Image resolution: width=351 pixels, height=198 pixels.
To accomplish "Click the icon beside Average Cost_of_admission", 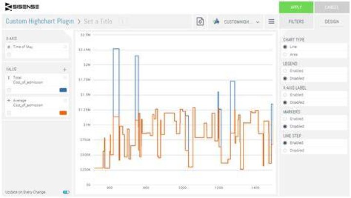I will tap(9, 100).
